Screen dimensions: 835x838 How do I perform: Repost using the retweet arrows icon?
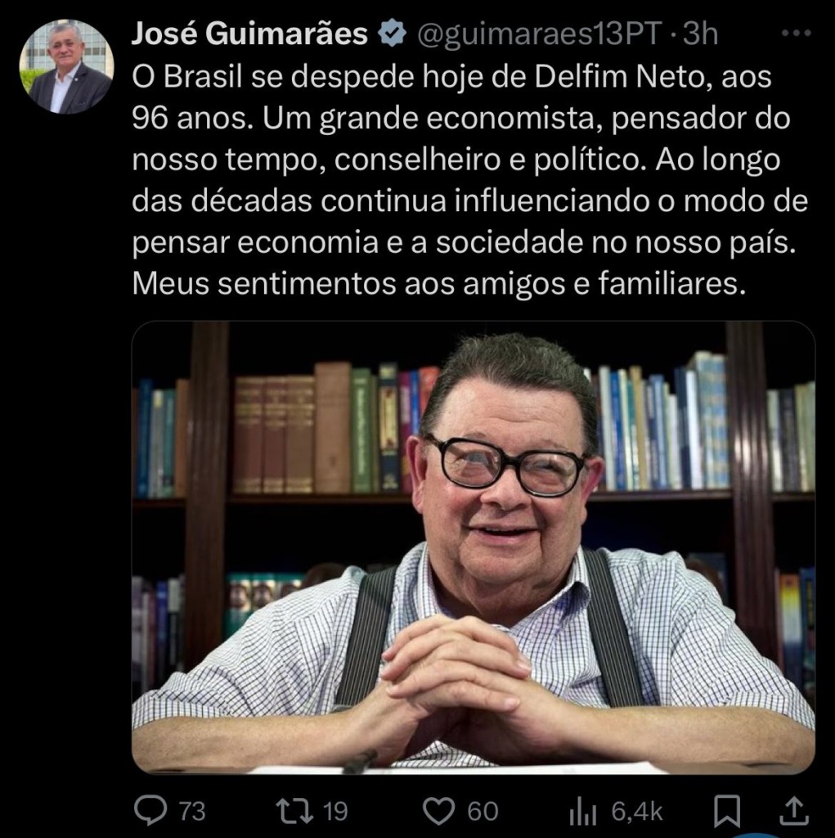click(294, 811)
